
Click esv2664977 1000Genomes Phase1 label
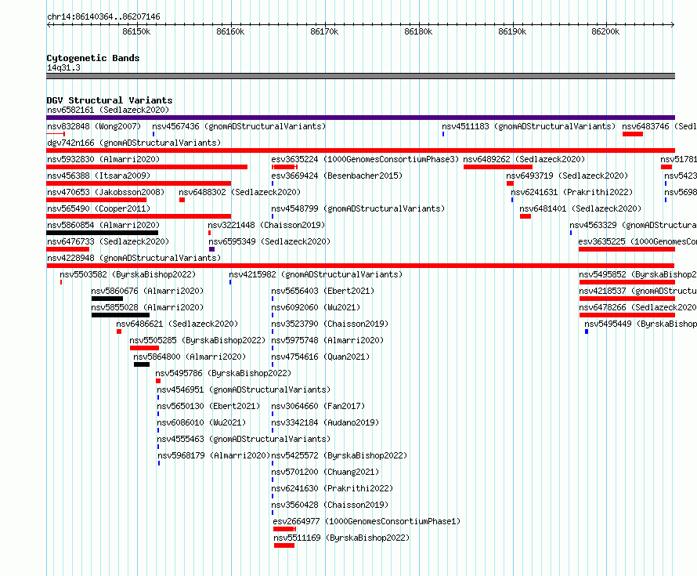(x=367, y=521)
